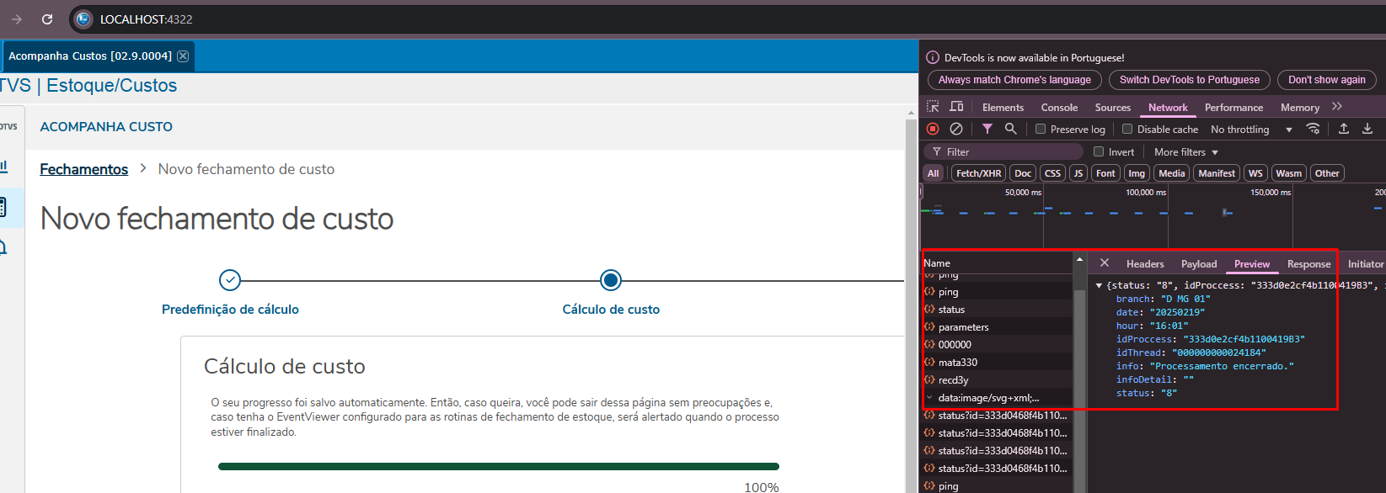This screenshot has height=493, width=1386.
Task: Click Always match Chrome's language
Action: coord(1014,80)
